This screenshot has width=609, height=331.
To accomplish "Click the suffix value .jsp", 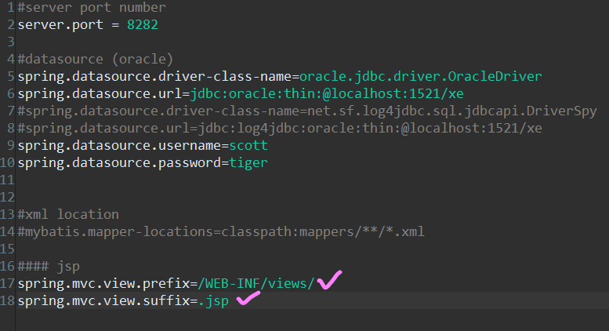I will pyautogui.click(x=214, y=301).
